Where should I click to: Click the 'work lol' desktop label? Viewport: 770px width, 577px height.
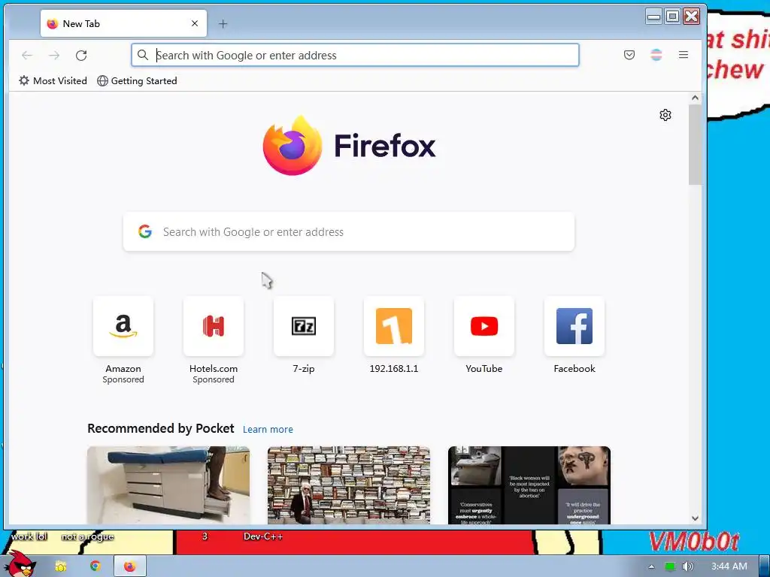pos(29,536)
